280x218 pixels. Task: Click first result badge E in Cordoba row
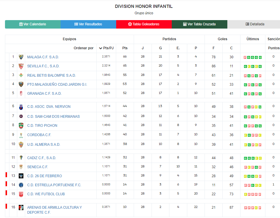point(245,135)
